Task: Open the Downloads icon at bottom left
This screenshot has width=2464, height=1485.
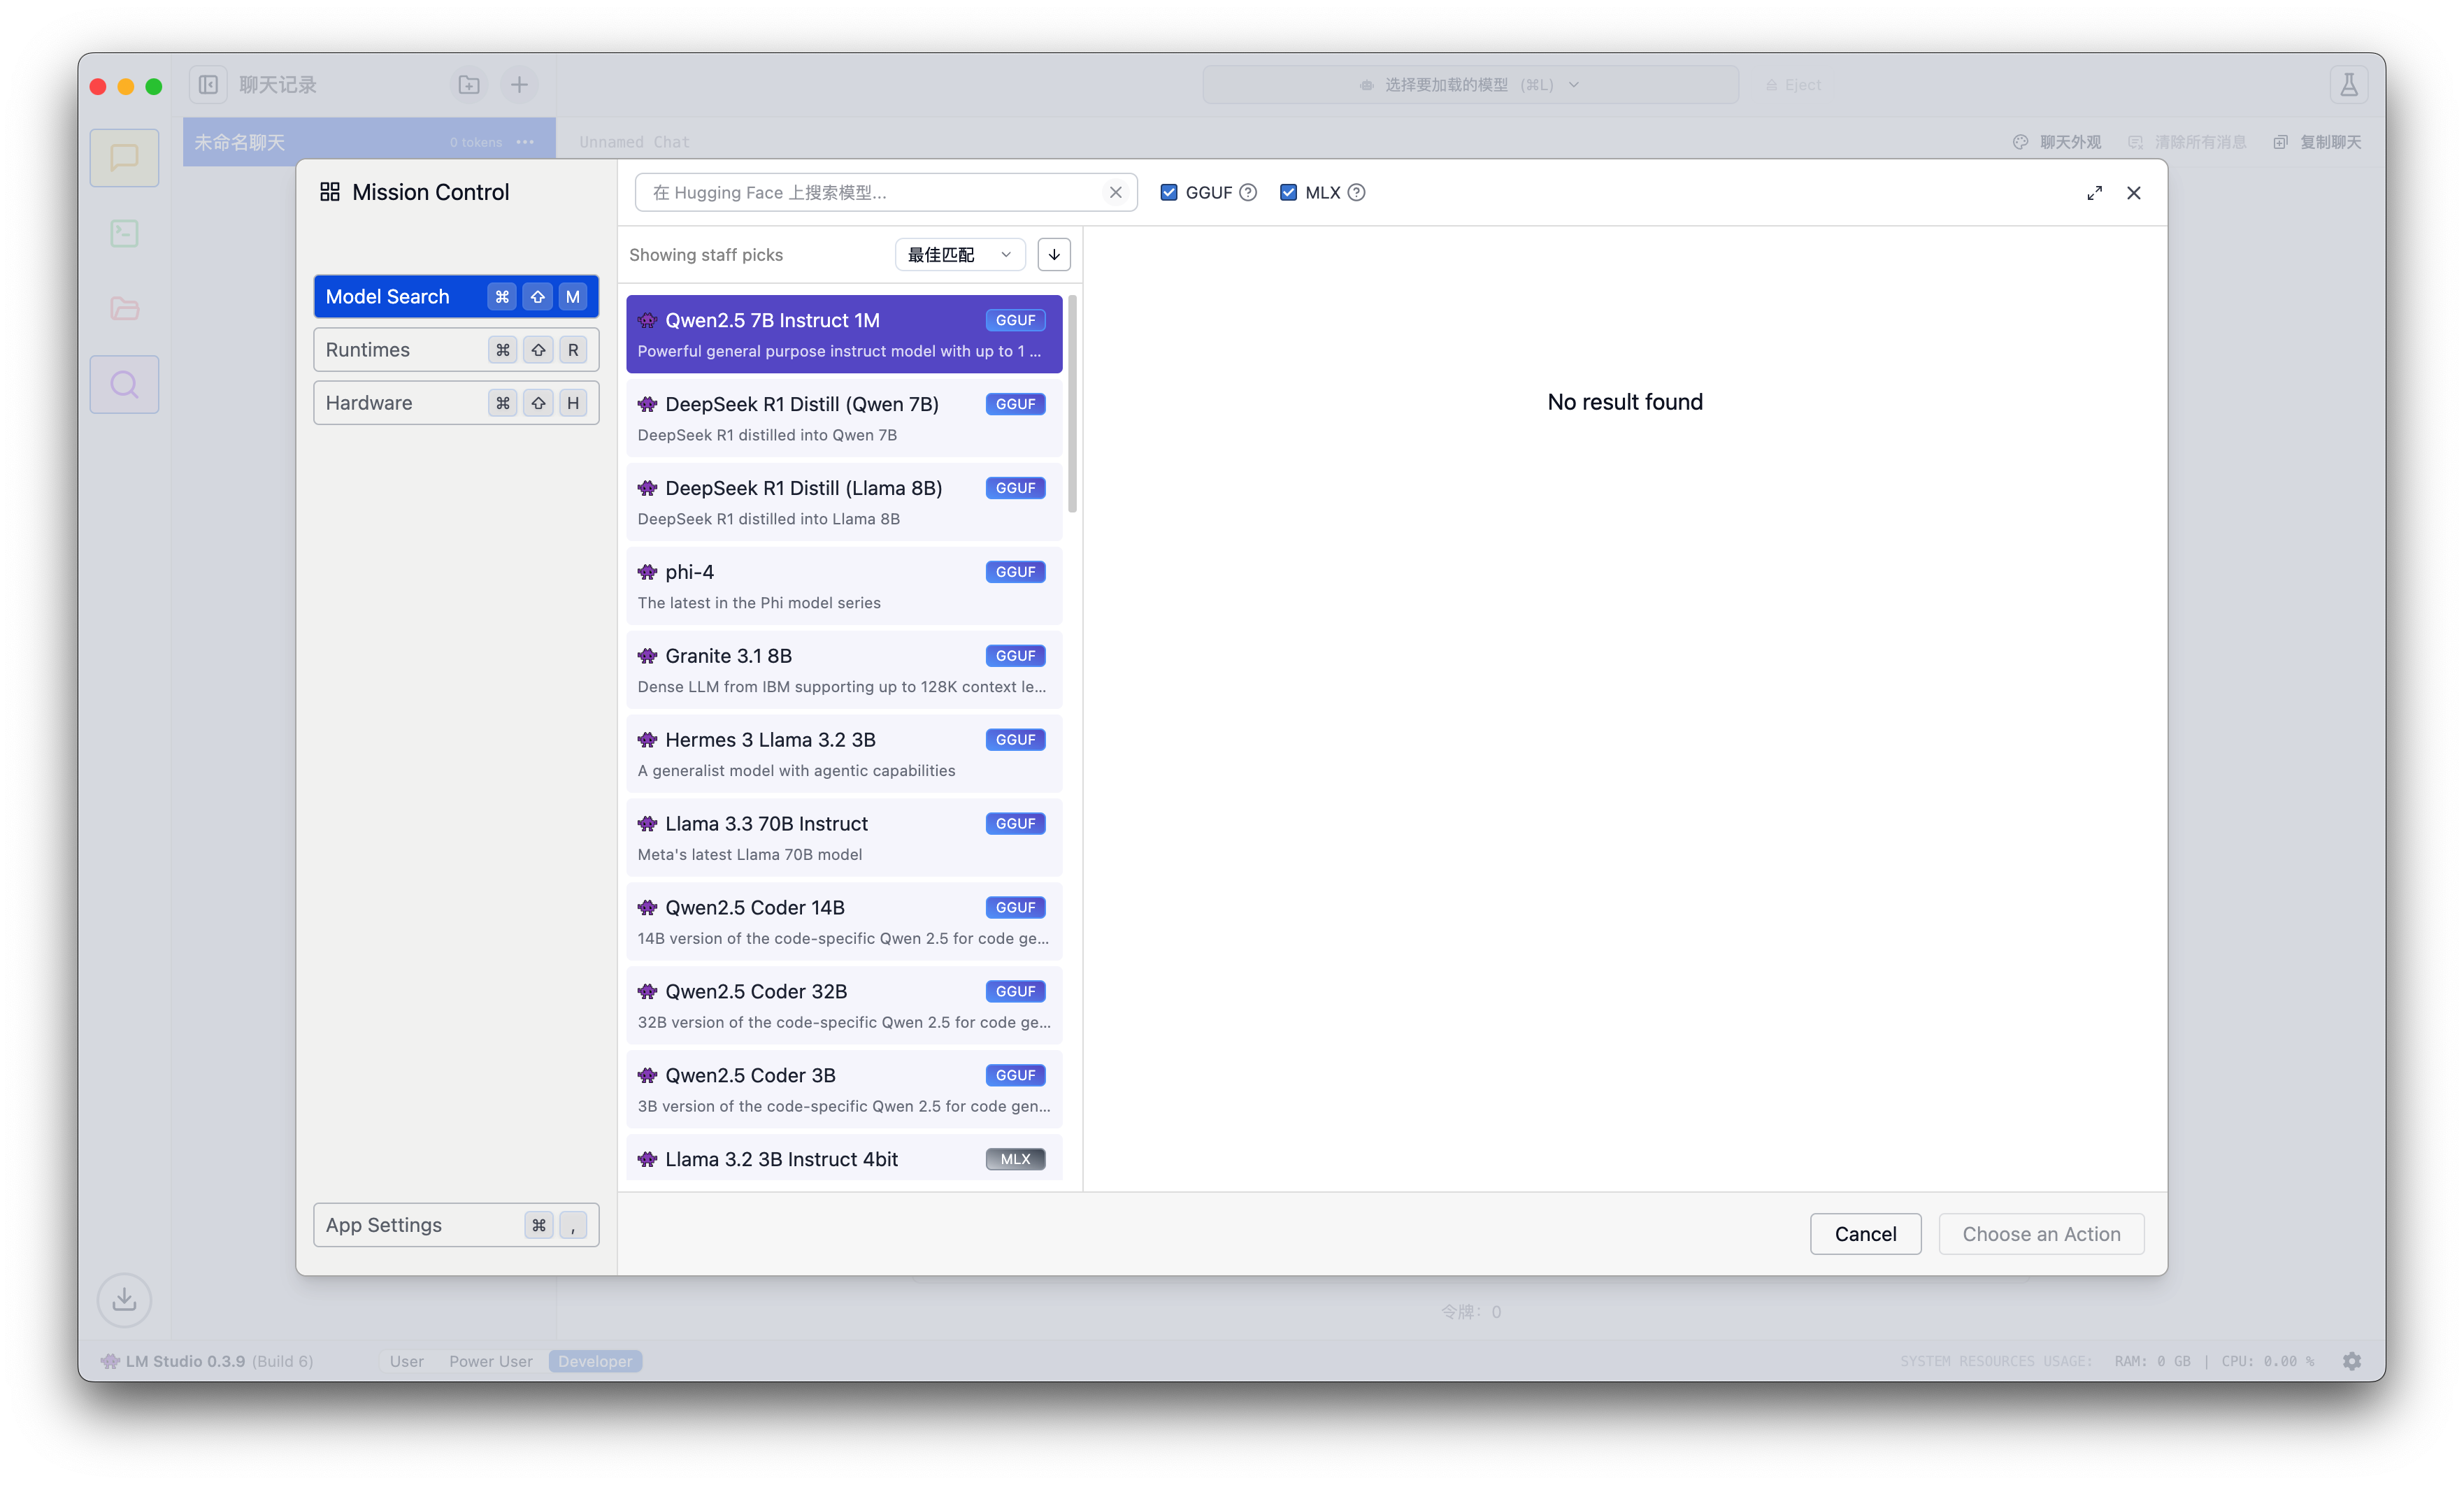Action: [x=124, y=1299]
